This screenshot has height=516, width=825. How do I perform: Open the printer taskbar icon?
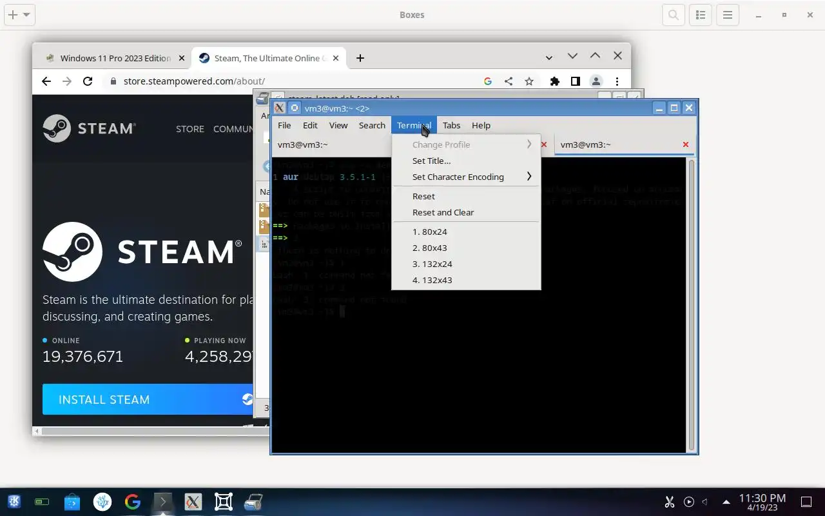[253, 502]
